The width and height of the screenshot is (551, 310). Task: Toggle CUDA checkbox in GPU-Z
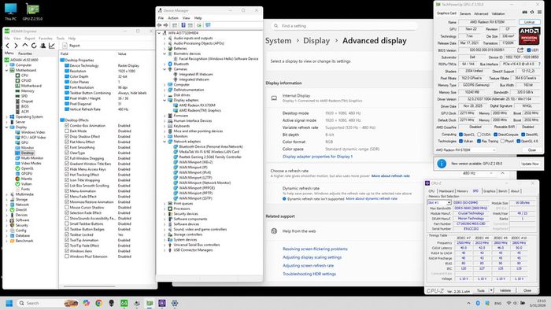(479, 135)
